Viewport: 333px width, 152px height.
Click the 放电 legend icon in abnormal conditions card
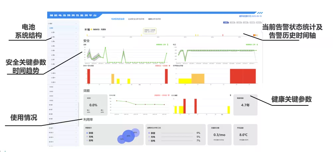(149, 140)
